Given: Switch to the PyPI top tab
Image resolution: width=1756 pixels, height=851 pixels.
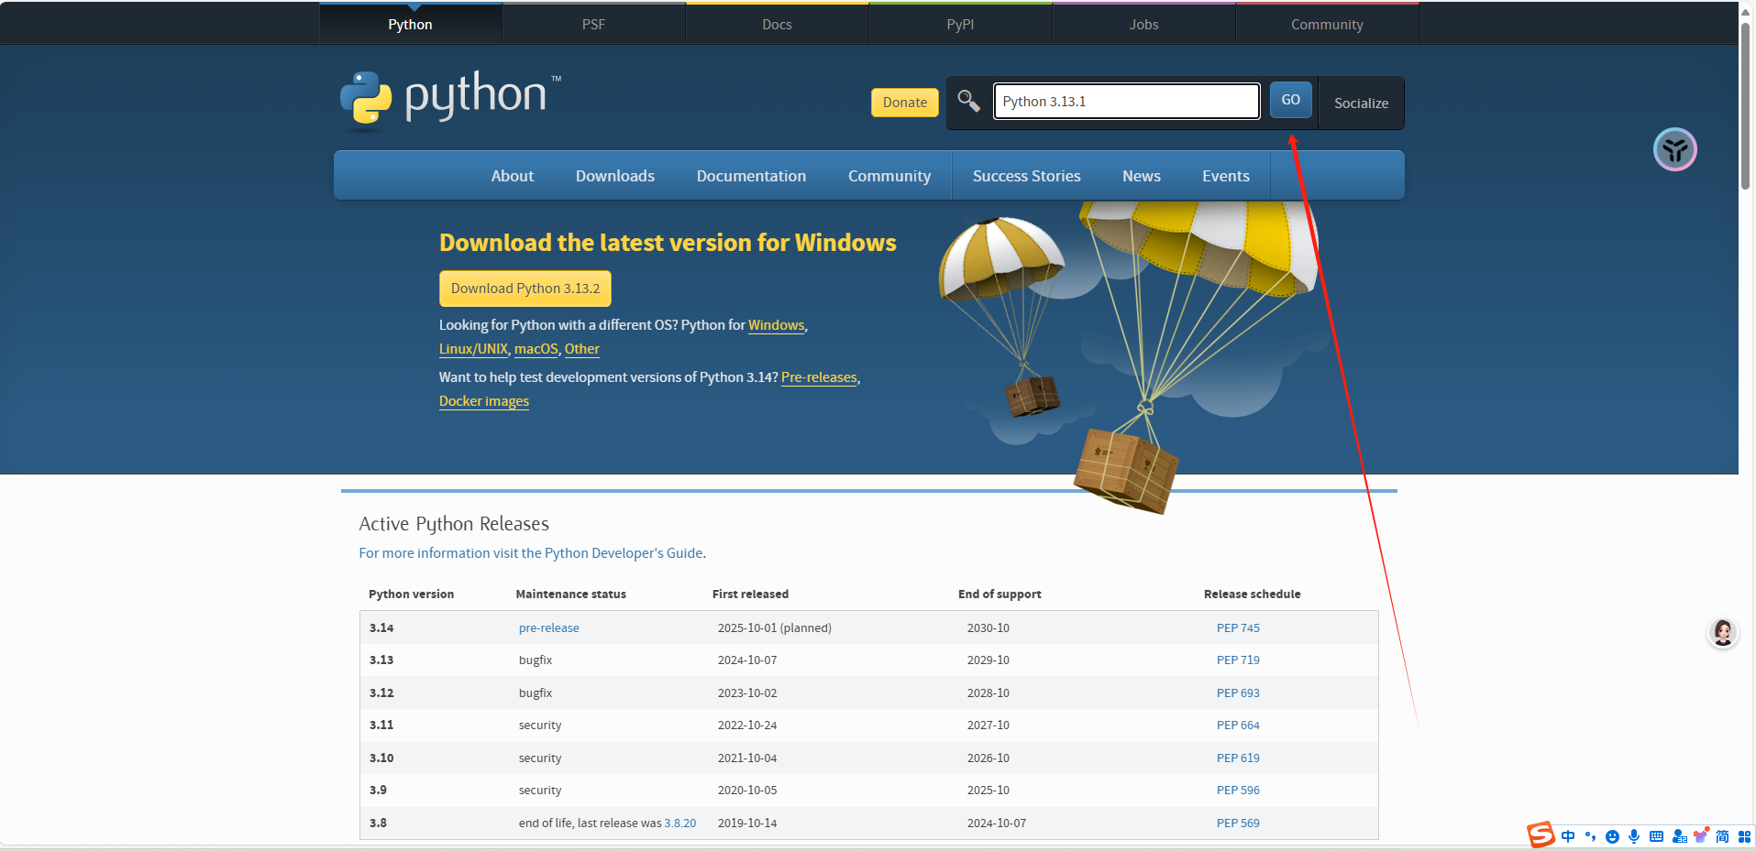Looking at the screenshot, I should click(x=960, y=24).
